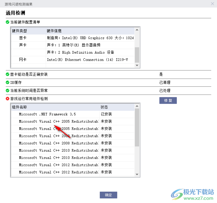
Task: Click the 状态 column header
Action: (117, 107)
